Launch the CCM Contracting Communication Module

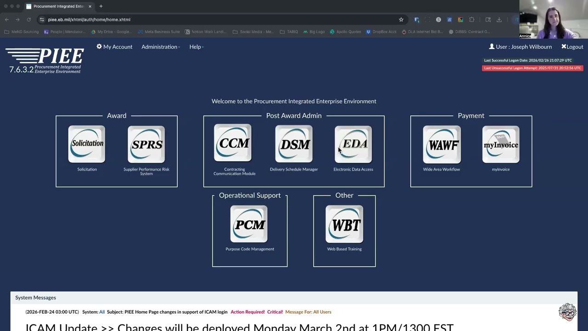(233, 143)
